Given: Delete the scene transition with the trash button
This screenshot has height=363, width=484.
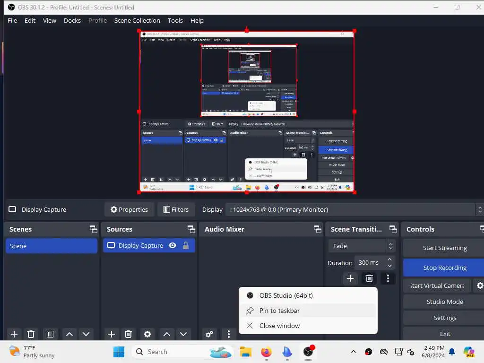Looking at the screenshot, I should [369, 279].
